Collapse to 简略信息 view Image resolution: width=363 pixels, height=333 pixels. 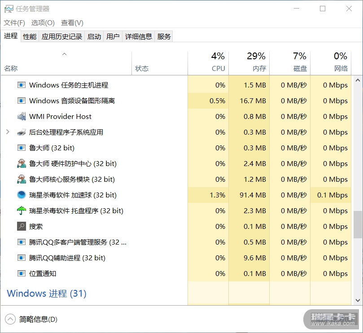click(31, 319)
